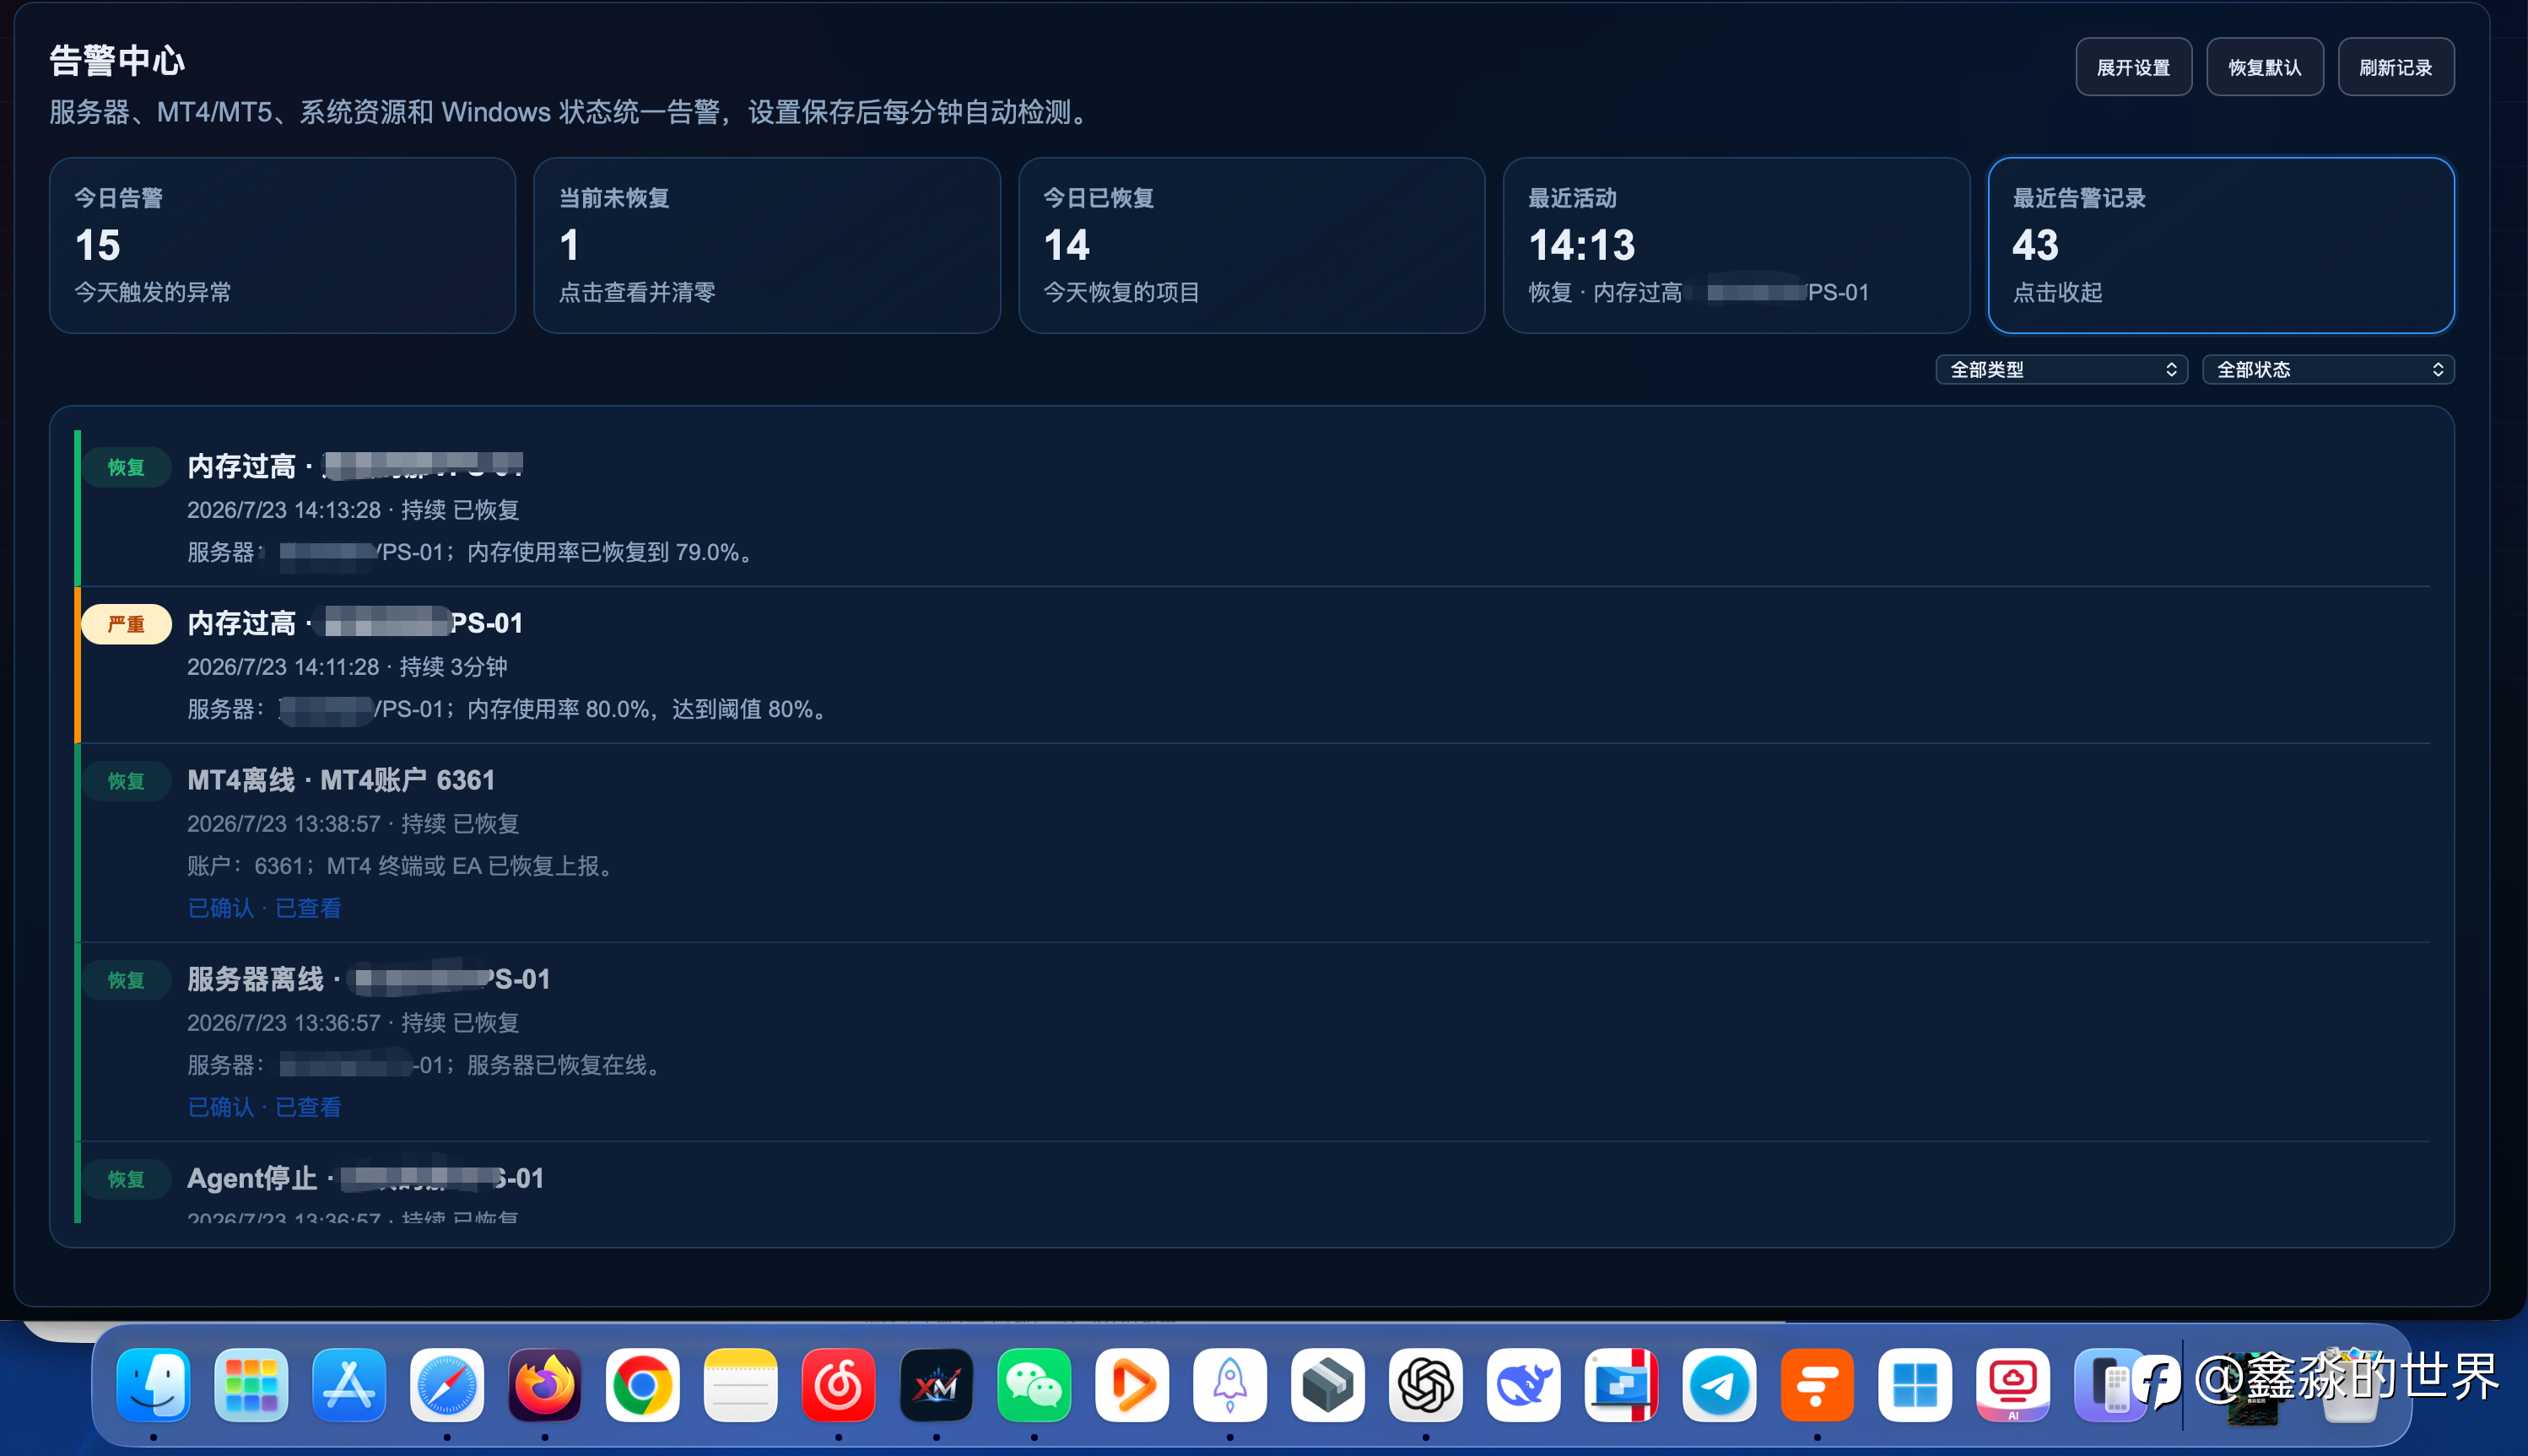
Task: Click the 严重 badge on the memory alert
Action: click(x=126, y=624)
